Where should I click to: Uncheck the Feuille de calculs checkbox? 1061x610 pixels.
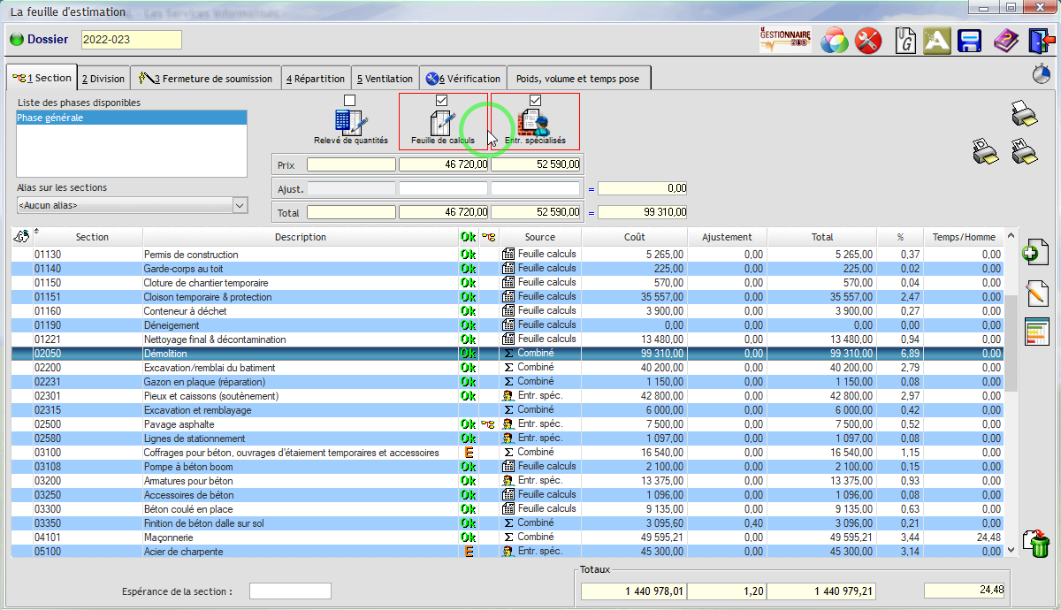[x=442, y=101]
